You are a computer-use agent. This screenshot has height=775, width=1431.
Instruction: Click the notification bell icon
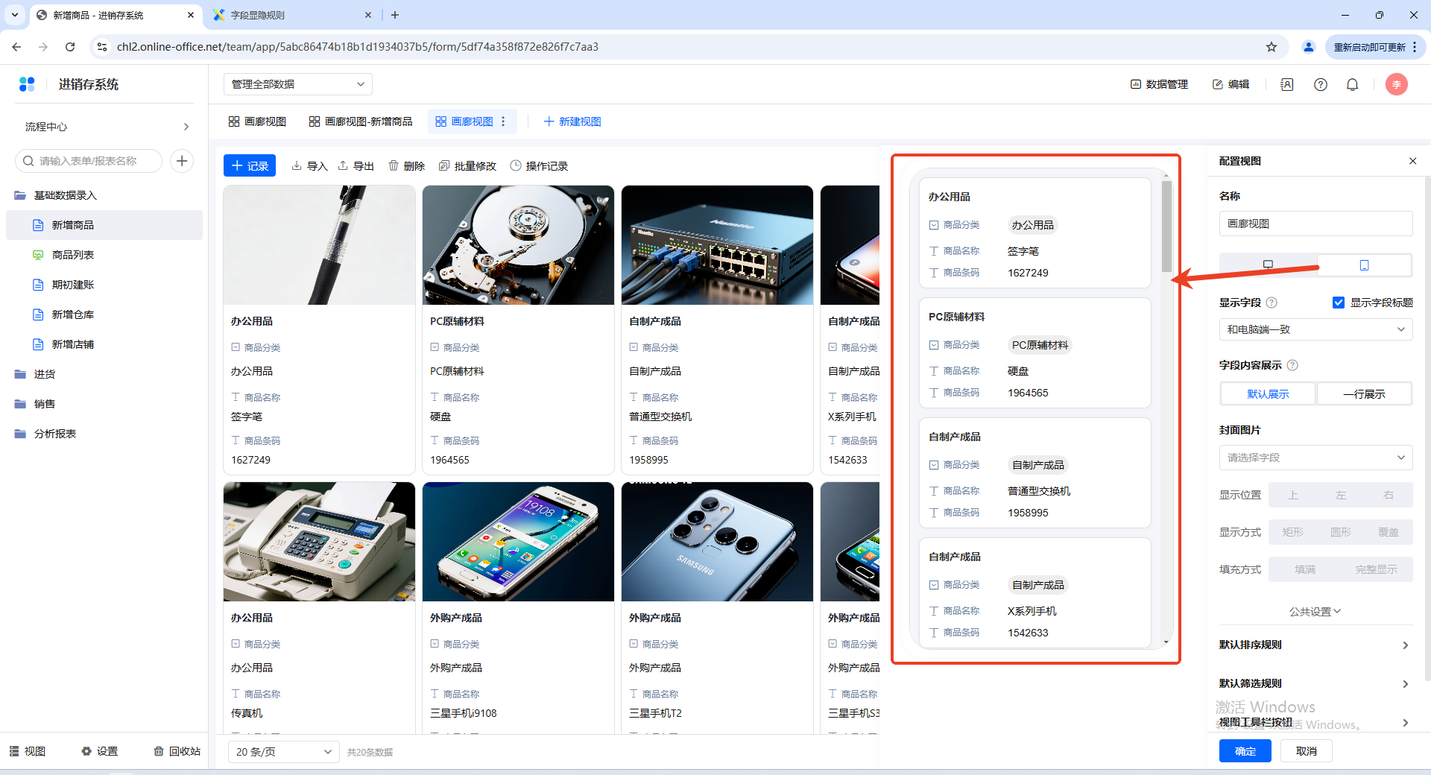(x=1352, y=85)
